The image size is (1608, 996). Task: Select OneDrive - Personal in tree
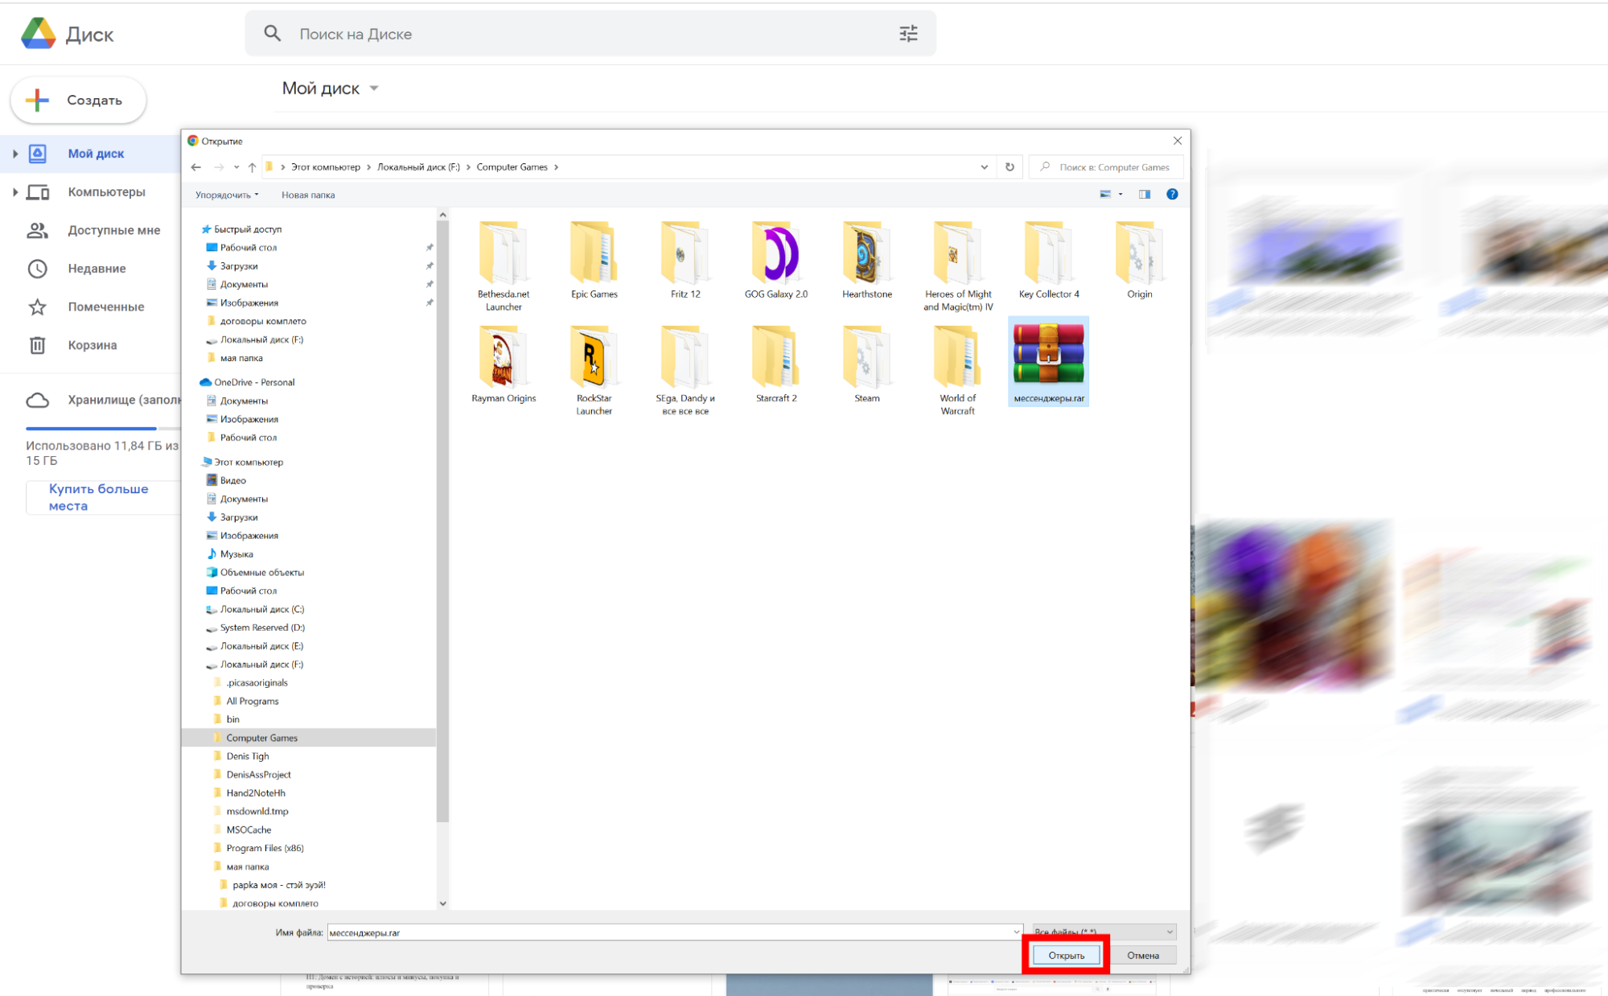click(x=254, y=382)
